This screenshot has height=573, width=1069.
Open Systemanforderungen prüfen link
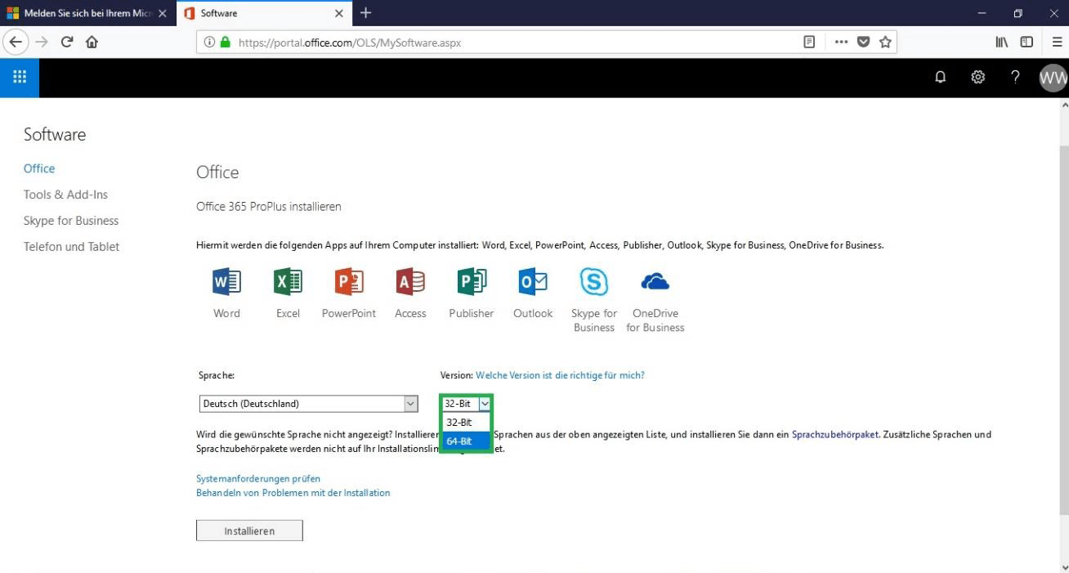pos(258,479)
